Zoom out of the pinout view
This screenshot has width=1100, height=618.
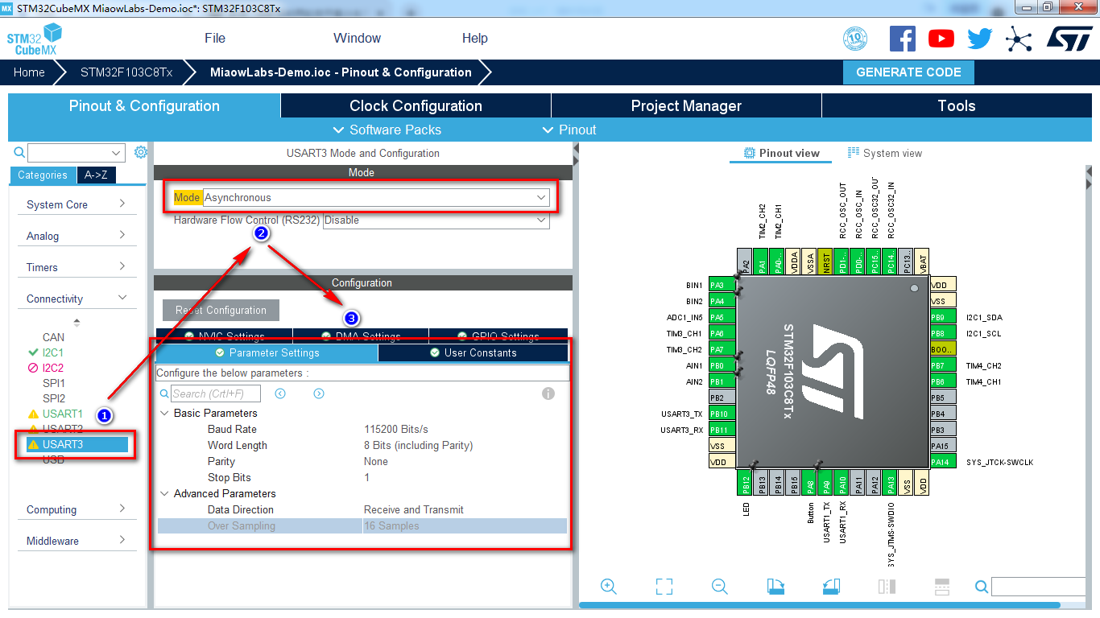(720, 587)
